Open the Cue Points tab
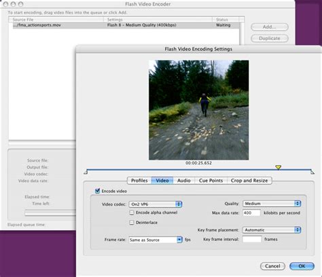This screenshot has height=277, width=322. tap(211, 181)
